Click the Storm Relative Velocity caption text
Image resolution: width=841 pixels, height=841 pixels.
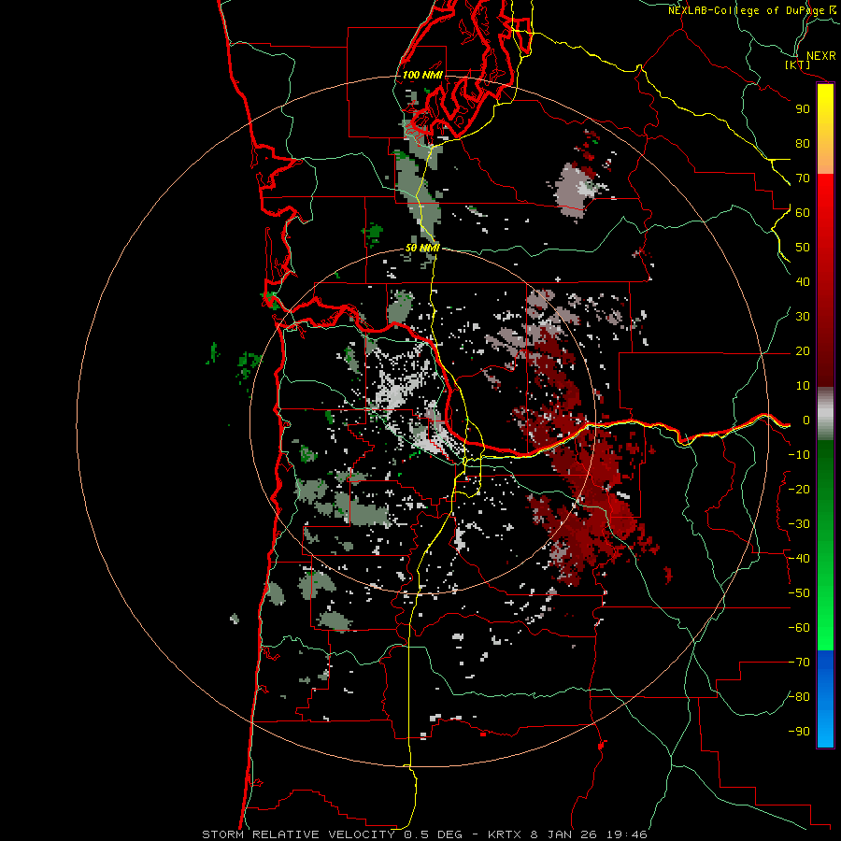(424, 834)
